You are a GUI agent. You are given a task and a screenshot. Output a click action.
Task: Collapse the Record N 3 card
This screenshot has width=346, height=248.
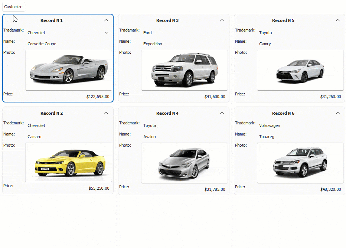click(x=222, y=20)
